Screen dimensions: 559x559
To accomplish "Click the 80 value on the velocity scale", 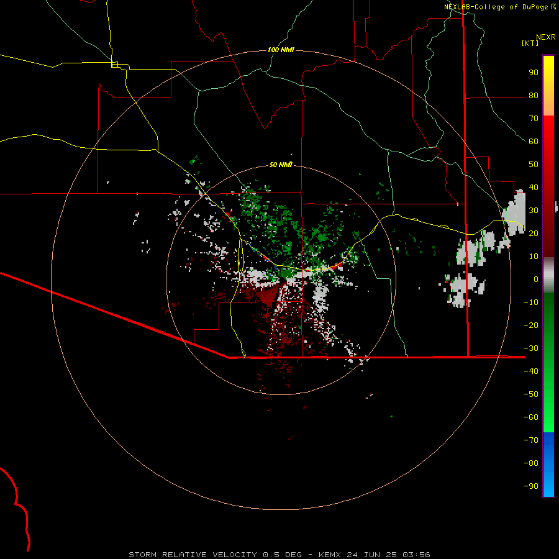I will [x=534, y=96].
